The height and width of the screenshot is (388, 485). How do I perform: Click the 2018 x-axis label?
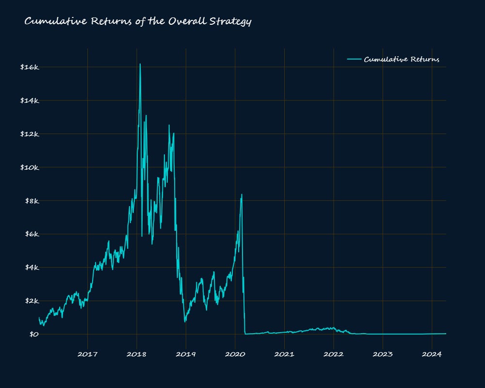pos(137,354)
